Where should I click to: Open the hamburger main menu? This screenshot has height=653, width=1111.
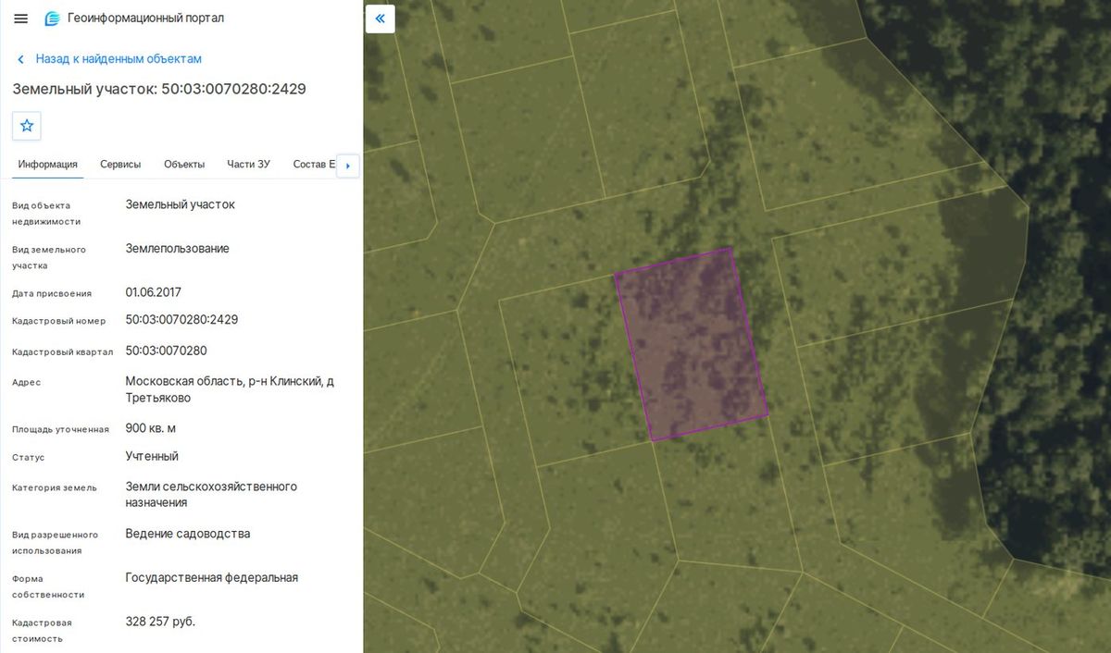click(x=20, y=18)
